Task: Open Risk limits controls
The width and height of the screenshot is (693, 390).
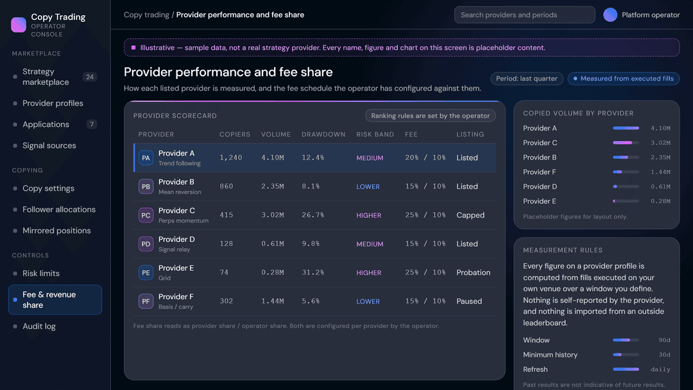Action: (55, 274)
